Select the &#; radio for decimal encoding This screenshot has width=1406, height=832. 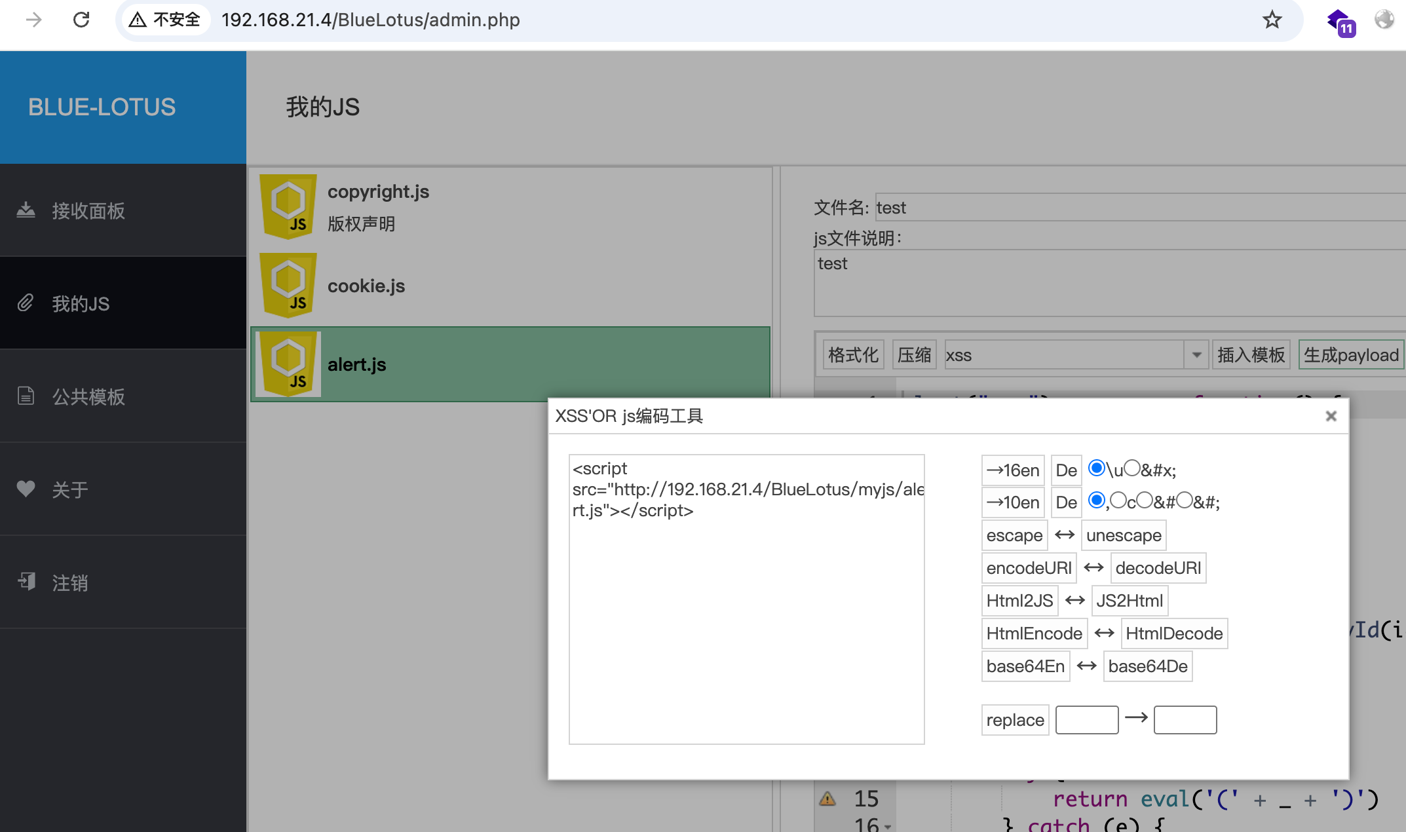[1185, 500]
